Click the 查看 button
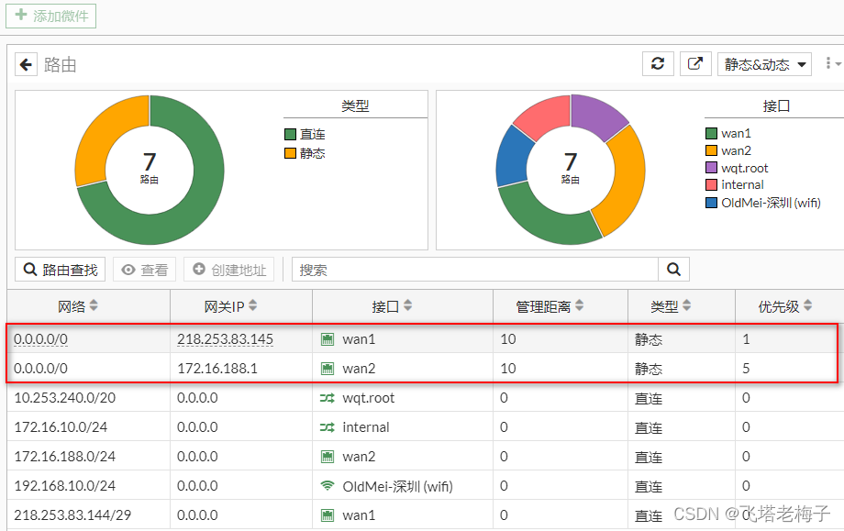The image size is (844, 531). coord(145,270)
